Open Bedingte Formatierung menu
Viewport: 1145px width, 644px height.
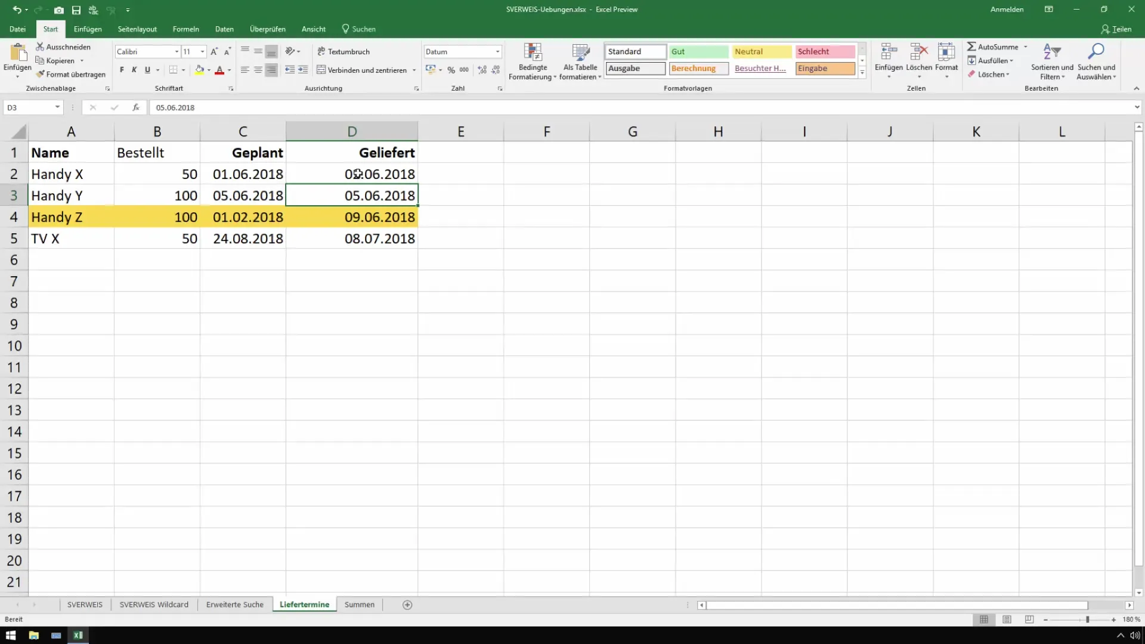point(533,61)
